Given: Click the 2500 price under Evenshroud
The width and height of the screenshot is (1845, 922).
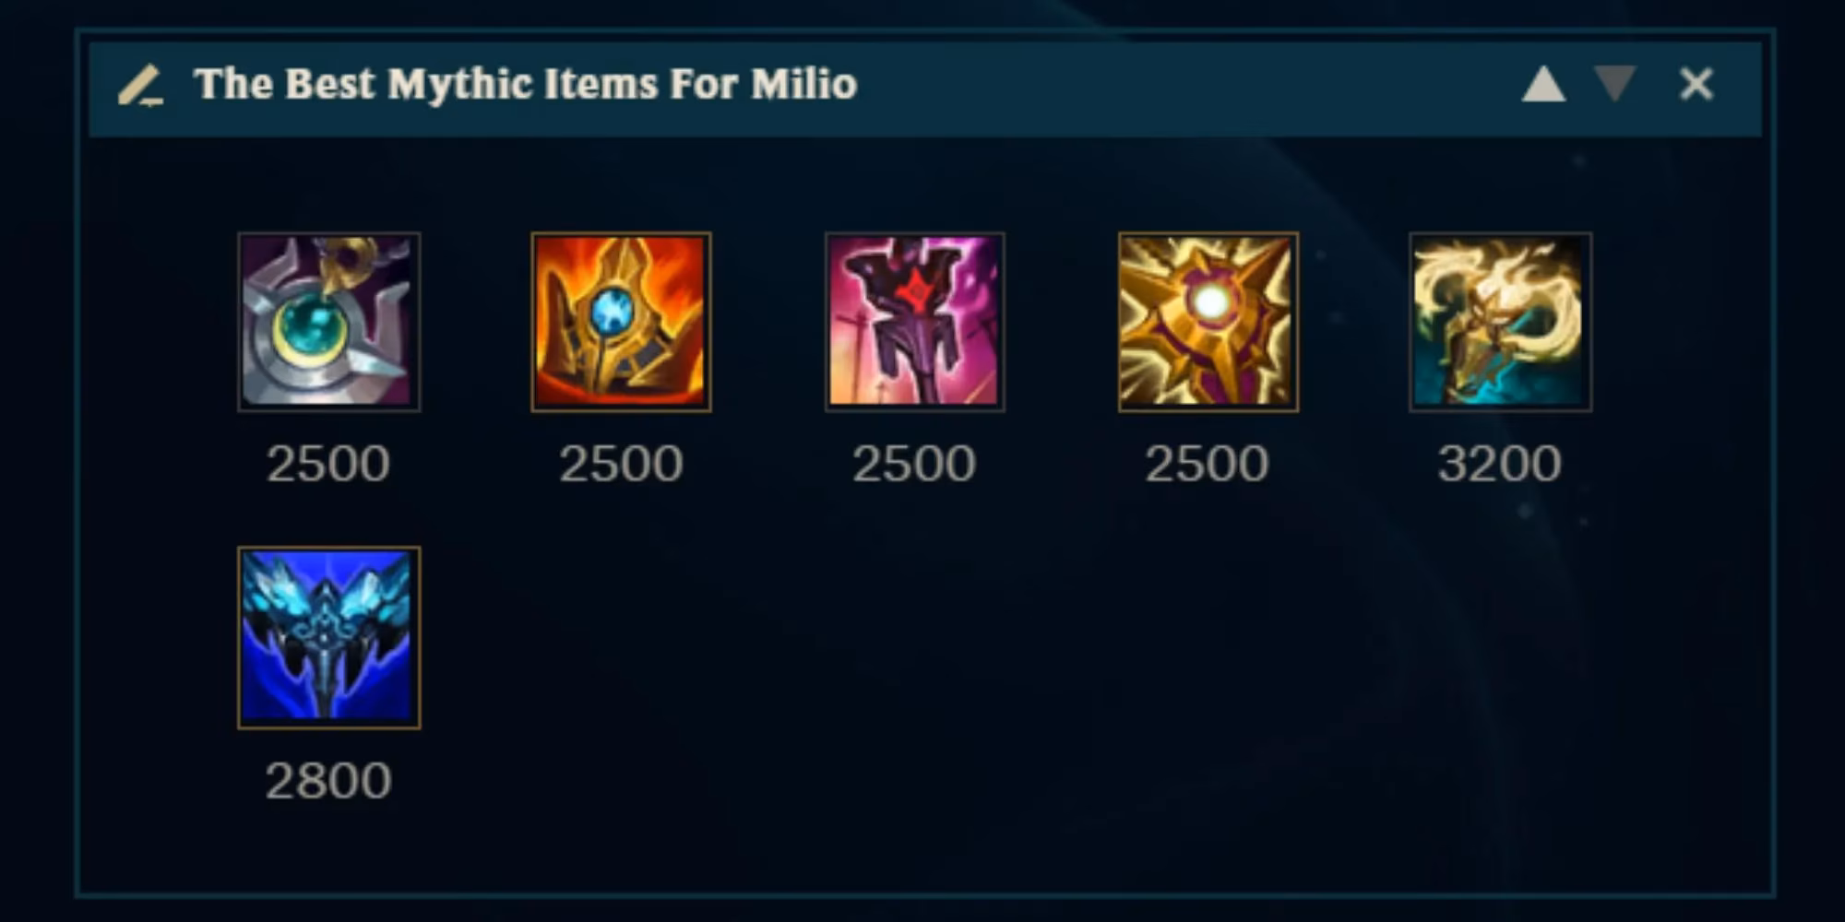Looking at the screenshot, I should click(914, 463).
